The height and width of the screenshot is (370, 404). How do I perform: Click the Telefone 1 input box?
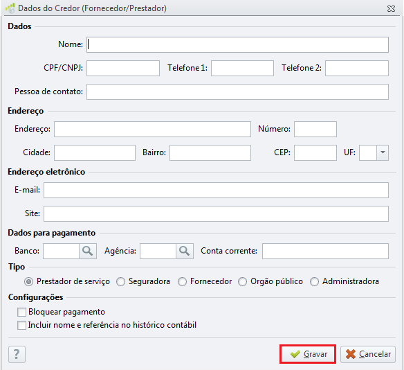(242, 68)
